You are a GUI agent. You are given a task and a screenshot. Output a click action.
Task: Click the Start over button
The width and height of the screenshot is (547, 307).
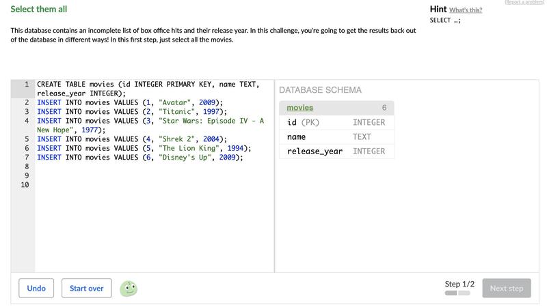[x=87, y=288]
